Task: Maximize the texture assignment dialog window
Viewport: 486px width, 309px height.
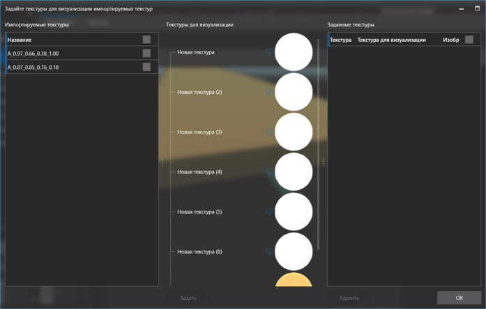Action: (x=478, y=8)
